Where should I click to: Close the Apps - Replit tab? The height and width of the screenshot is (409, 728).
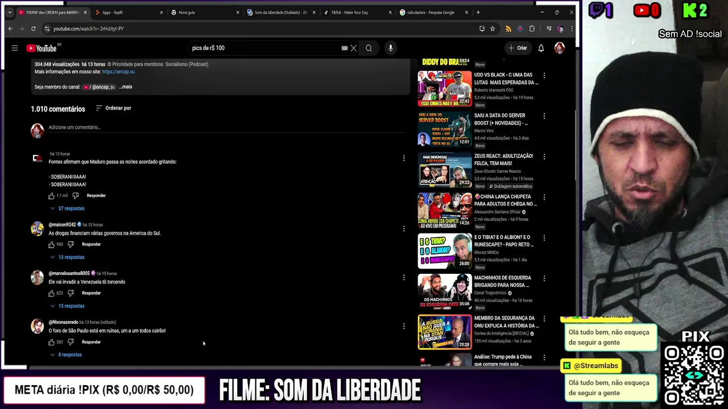[161, 12]
